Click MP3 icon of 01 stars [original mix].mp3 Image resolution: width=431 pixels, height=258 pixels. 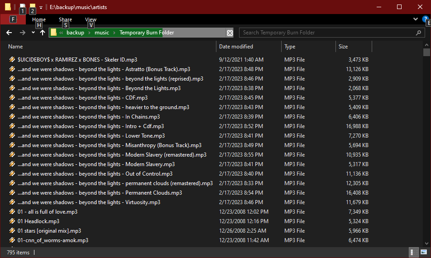point(12,230)
